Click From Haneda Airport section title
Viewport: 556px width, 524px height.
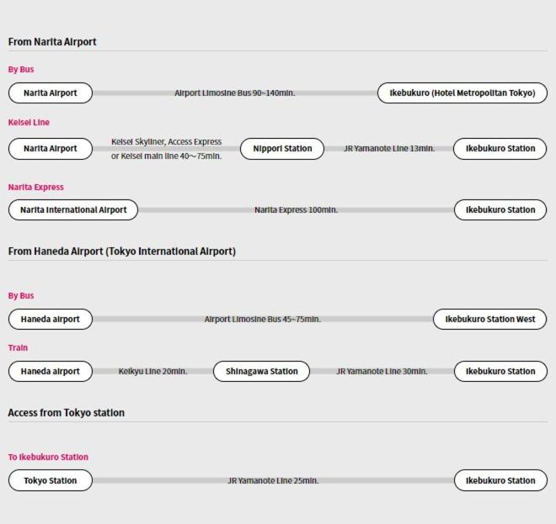121,251
